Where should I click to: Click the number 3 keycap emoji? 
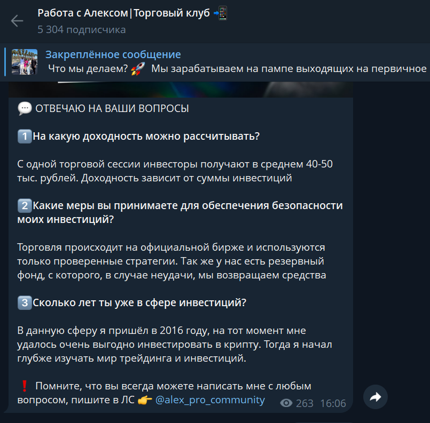25,303
